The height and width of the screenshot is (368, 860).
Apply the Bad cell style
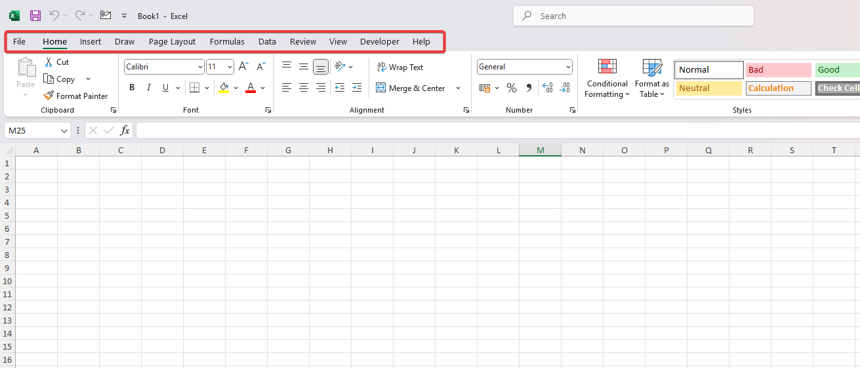click(779, 69)
